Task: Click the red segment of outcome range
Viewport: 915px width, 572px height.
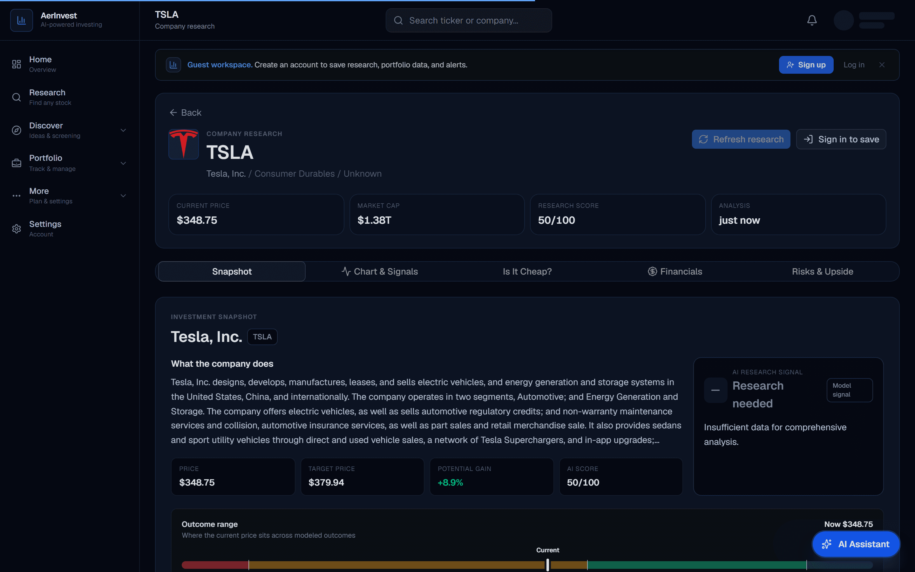Action: (x=215, y=565)
